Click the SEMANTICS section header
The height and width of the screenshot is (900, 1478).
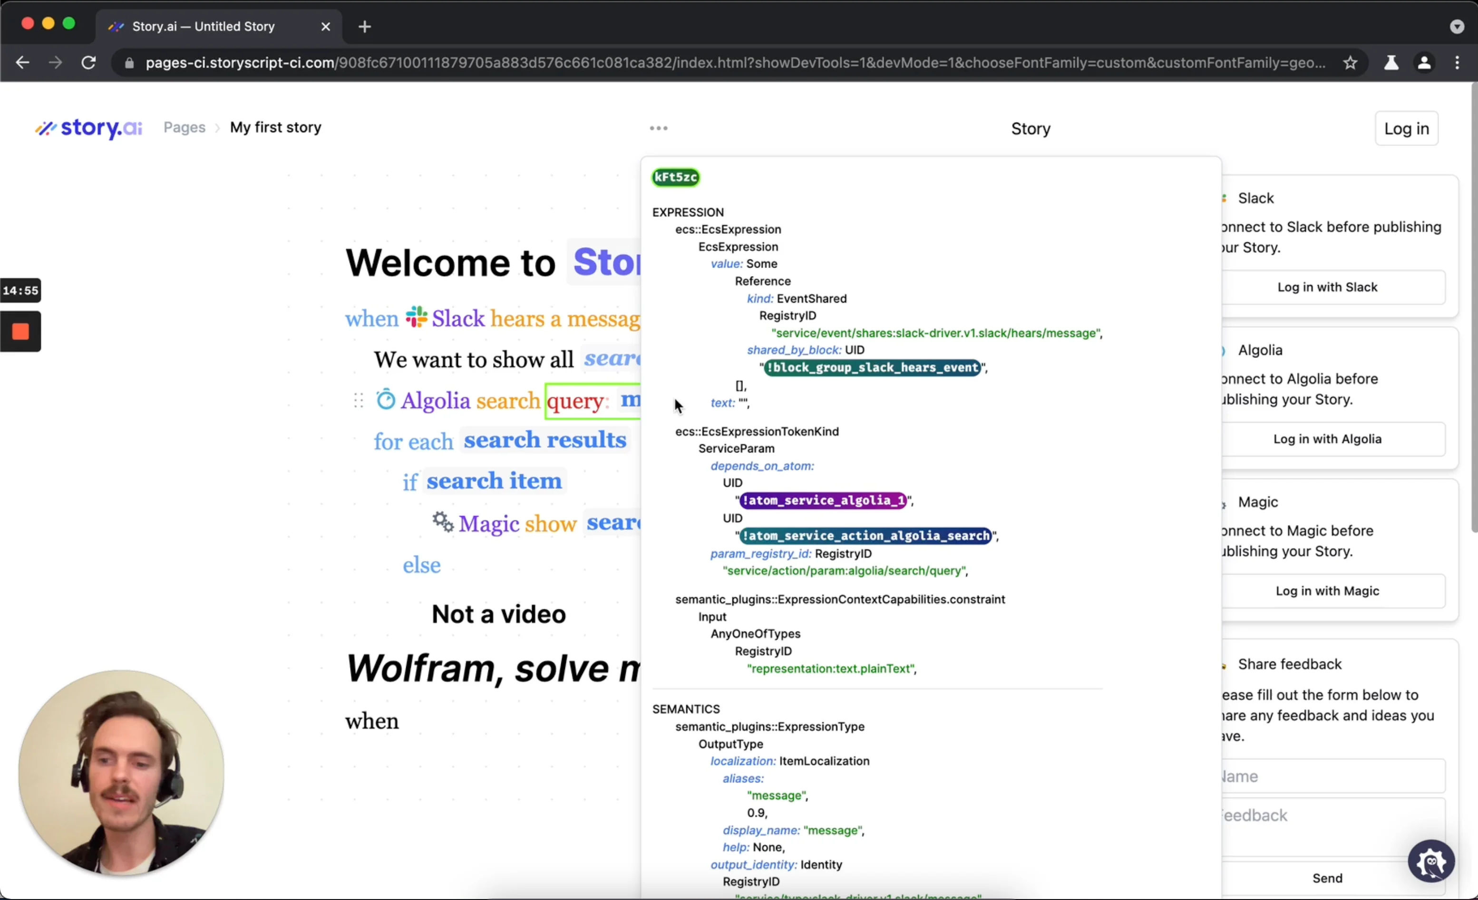coord(686,709)
